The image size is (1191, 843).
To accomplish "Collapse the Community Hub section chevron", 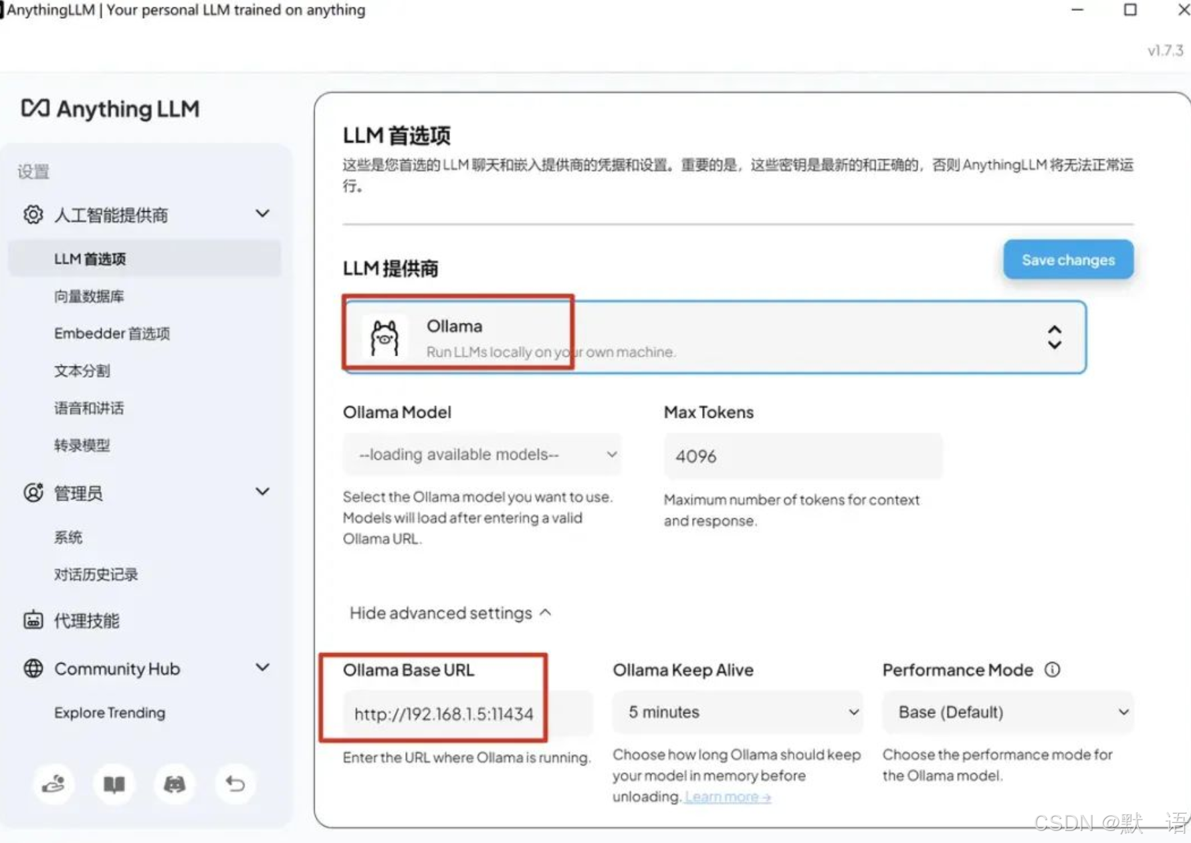I will coord(263,668).
